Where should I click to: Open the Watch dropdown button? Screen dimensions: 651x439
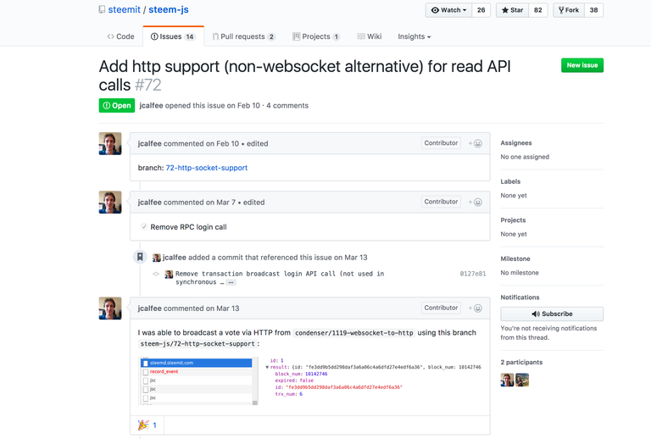[448, 10]
